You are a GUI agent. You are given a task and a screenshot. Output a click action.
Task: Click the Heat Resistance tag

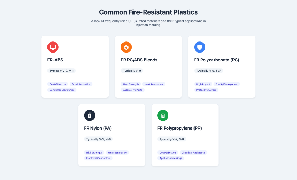(x=153, y=84)
